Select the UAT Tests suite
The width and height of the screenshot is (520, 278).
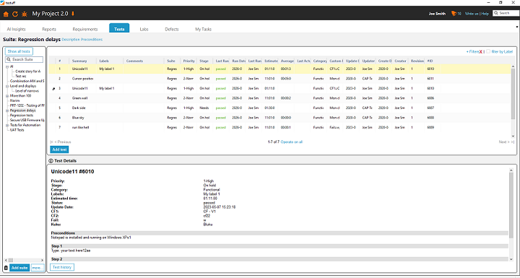click(17, 130)
